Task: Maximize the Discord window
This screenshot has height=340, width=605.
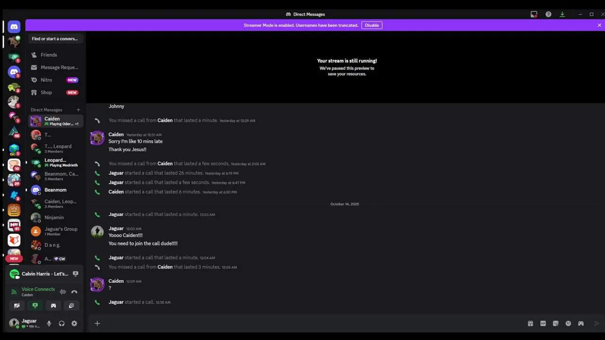Action: tap(591, 14)
